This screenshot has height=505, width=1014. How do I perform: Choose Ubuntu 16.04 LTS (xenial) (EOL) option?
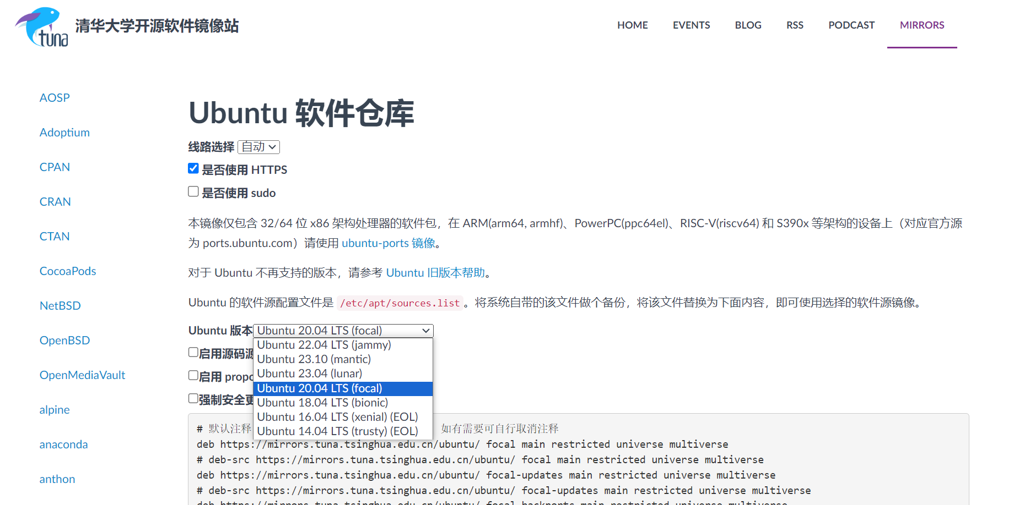(343, 417)
